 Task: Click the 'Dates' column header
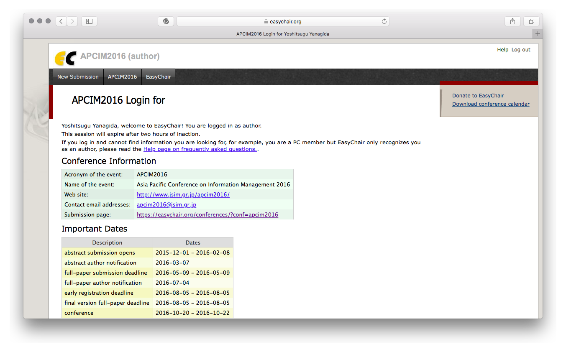[x=193, y=242]
